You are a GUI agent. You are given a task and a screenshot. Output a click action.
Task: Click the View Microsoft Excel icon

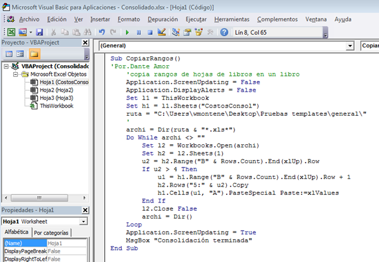[11, 32]
